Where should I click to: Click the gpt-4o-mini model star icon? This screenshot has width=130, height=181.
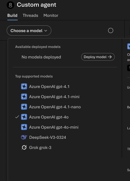pyautogui.click(x=24, y=127)
